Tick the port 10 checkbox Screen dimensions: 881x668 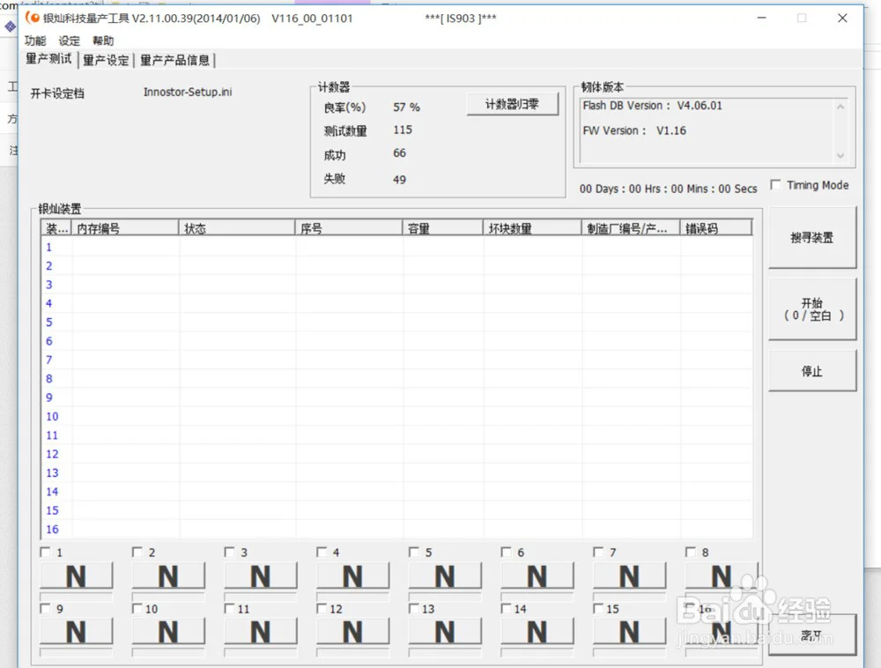(x=137, y=608)
